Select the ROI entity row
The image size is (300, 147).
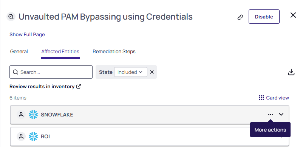[150, 136]
